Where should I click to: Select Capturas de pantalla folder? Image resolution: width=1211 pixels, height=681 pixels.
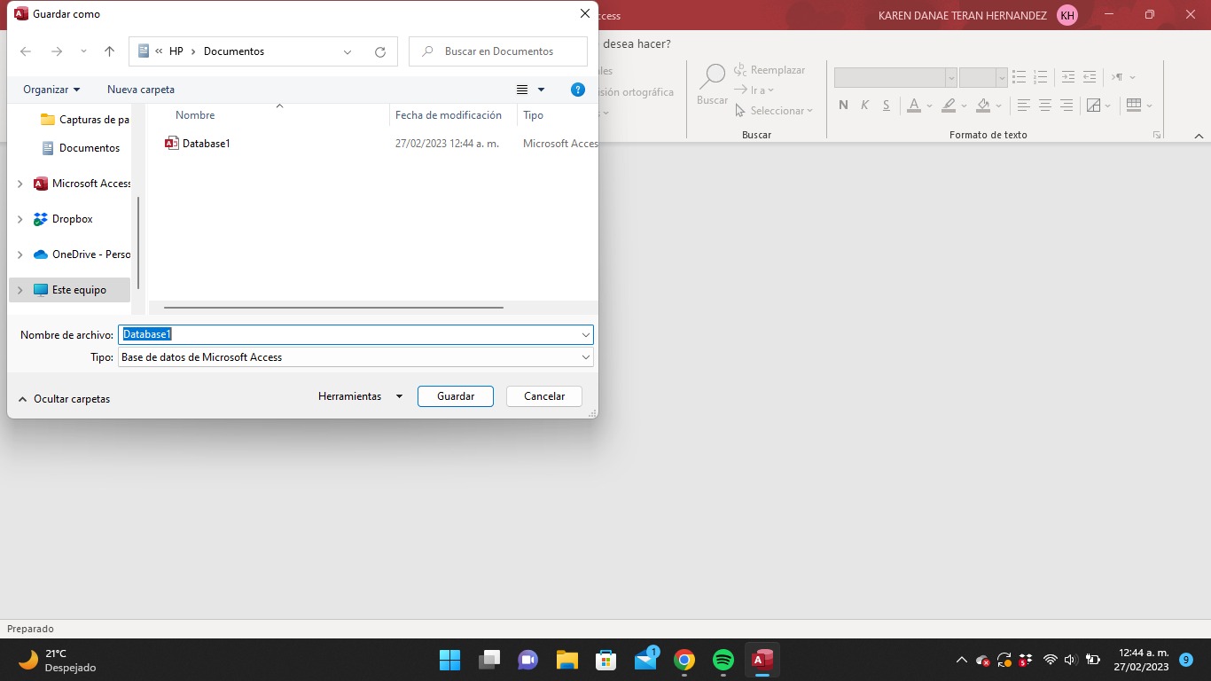click(x=84, y=120)
